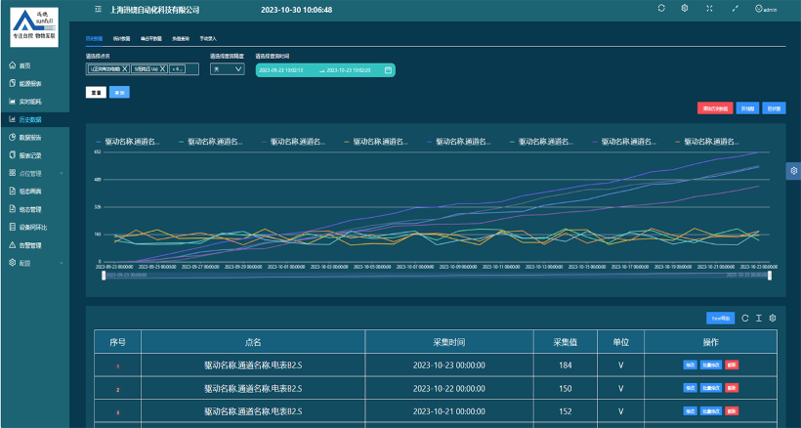Open table column settings gear icon
Screen dimensions: 801x428
coord(773,319)
